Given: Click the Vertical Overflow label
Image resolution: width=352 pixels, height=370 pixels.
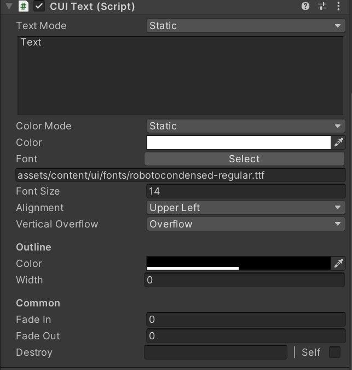Looking at the screenshot, I should pyautogui.click(x=57, y=224).
